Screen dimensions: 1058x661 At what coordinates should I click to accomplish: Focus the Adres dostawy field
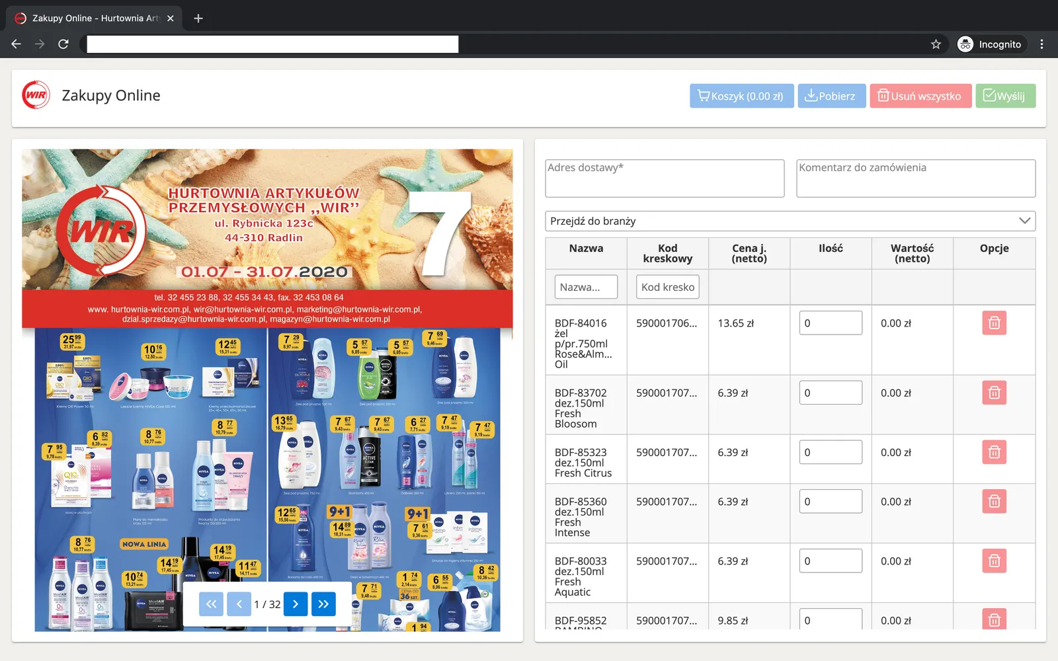click(x=665, y=178)
